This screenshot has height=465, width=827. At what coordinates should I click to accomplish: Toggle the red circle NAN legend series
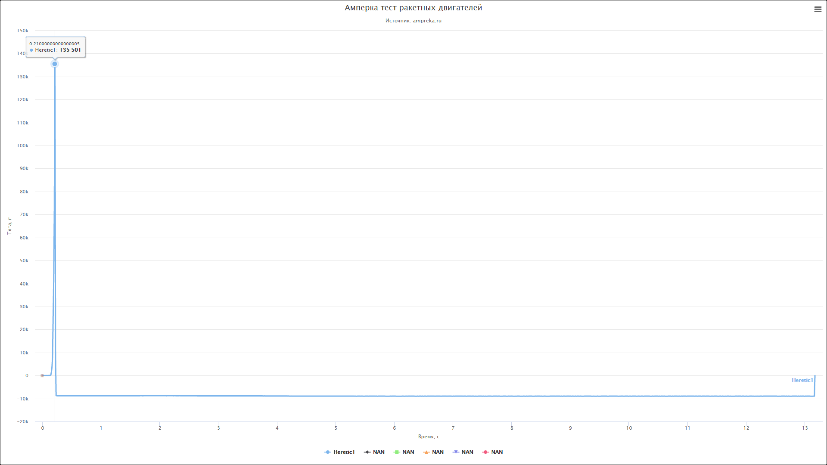(x=493, y=452)
